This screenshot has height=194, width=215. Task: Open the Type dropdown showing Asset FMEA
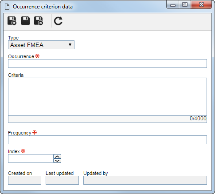41,45
